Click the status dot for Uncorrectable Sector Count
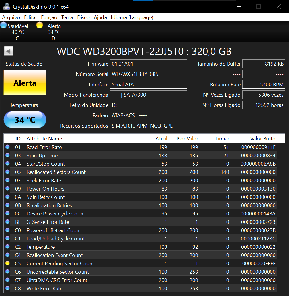The width and height of the screenshot is (289, 296). [7, 271]
